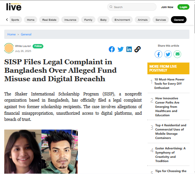Go to General in breadcrumb
Viewport: 195px width, 174px height.
[x=26, y=34]
